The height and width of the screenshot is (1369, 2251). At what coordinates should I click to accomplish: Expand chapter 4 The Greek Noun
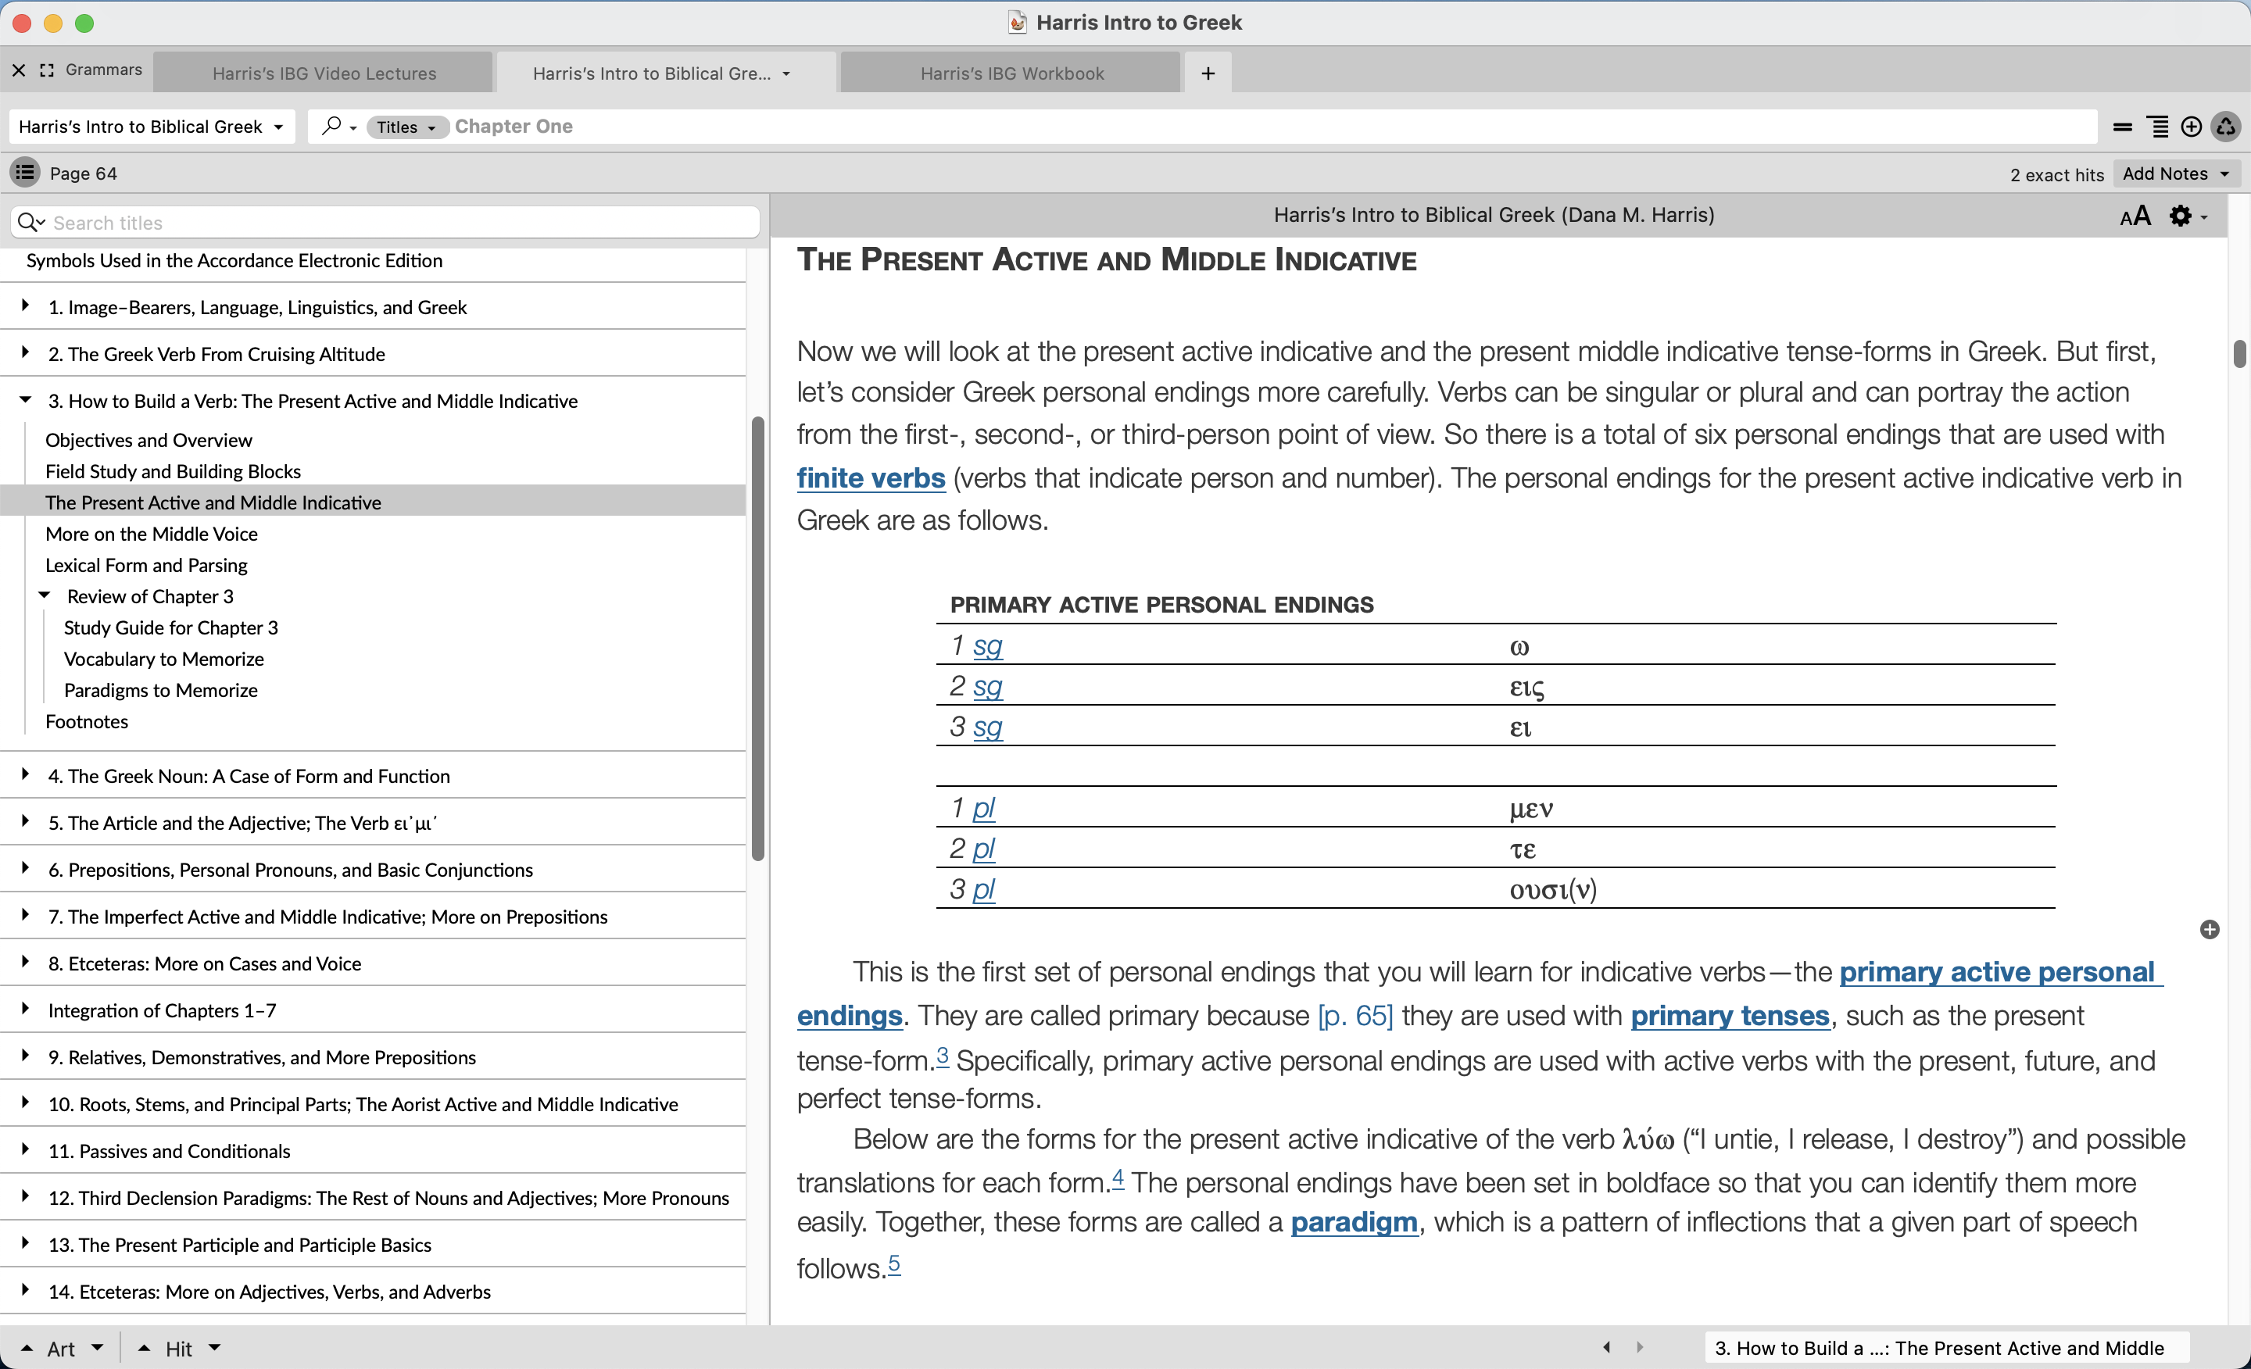click(26, 774)
